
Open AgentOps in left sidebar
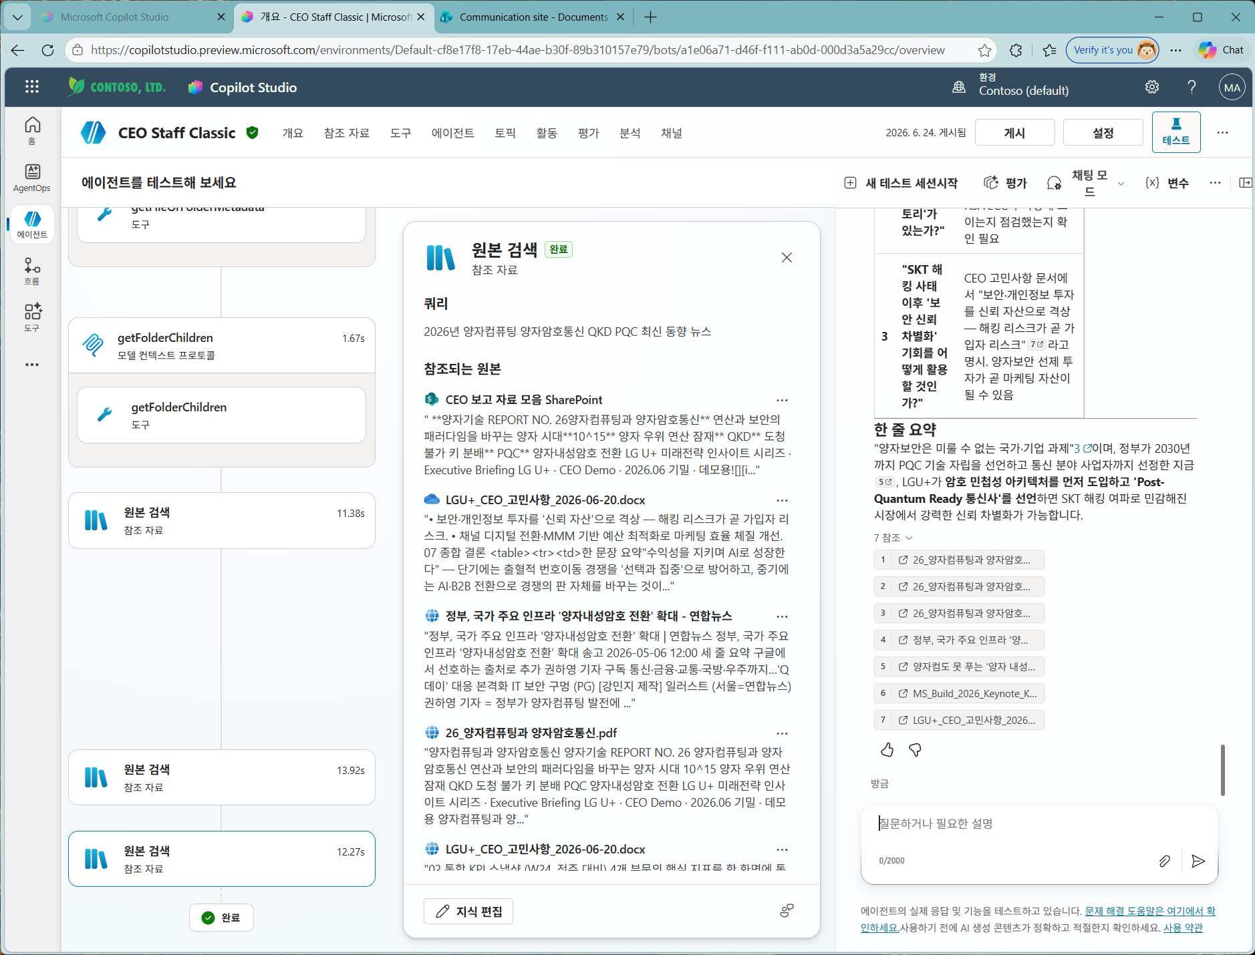point(32,178)
